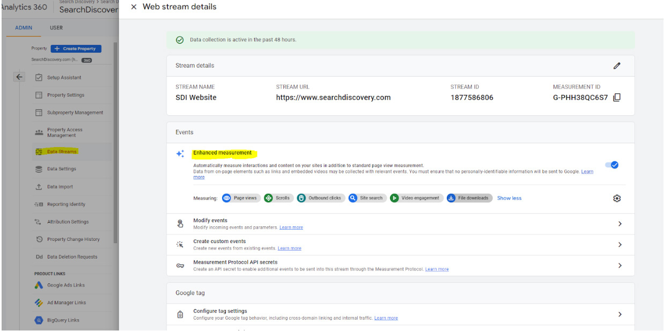664x331 pixels.
Task: Click the admin sidebar scrollbar
Action: click(115, 143)
